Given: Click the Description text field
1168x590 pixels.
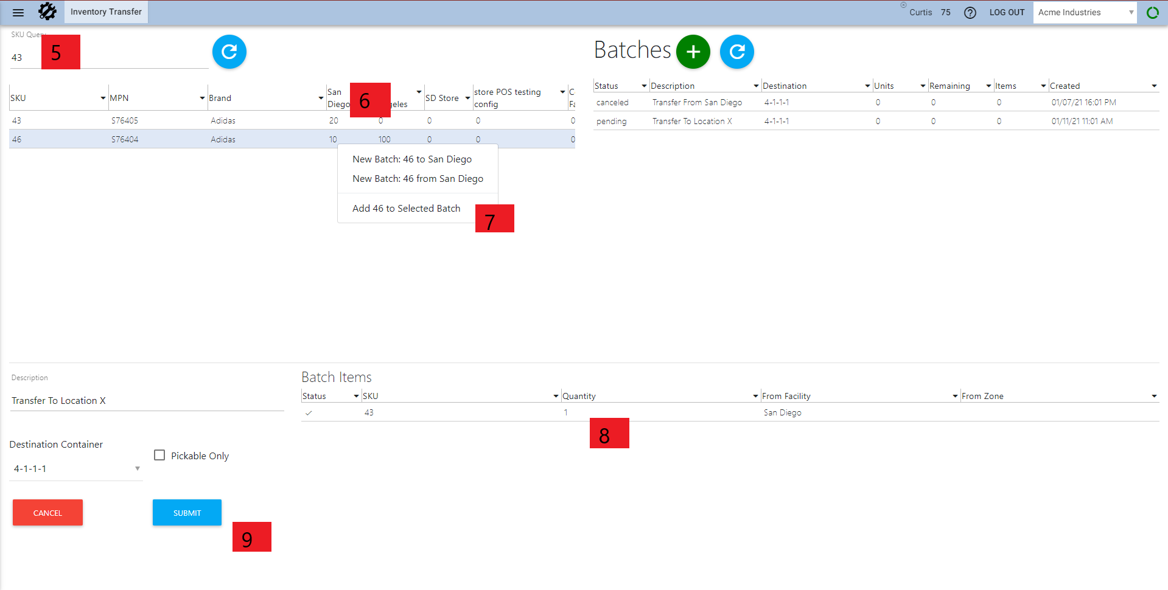Looking at the screenshot, I should 146,400.
